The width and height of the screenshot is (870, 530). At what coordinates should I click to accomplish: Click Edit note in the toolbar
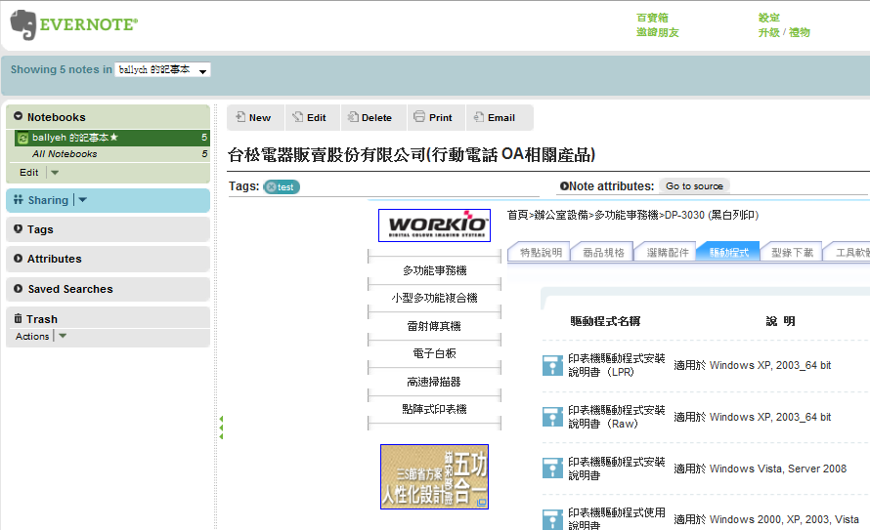[x=313, y=117]
